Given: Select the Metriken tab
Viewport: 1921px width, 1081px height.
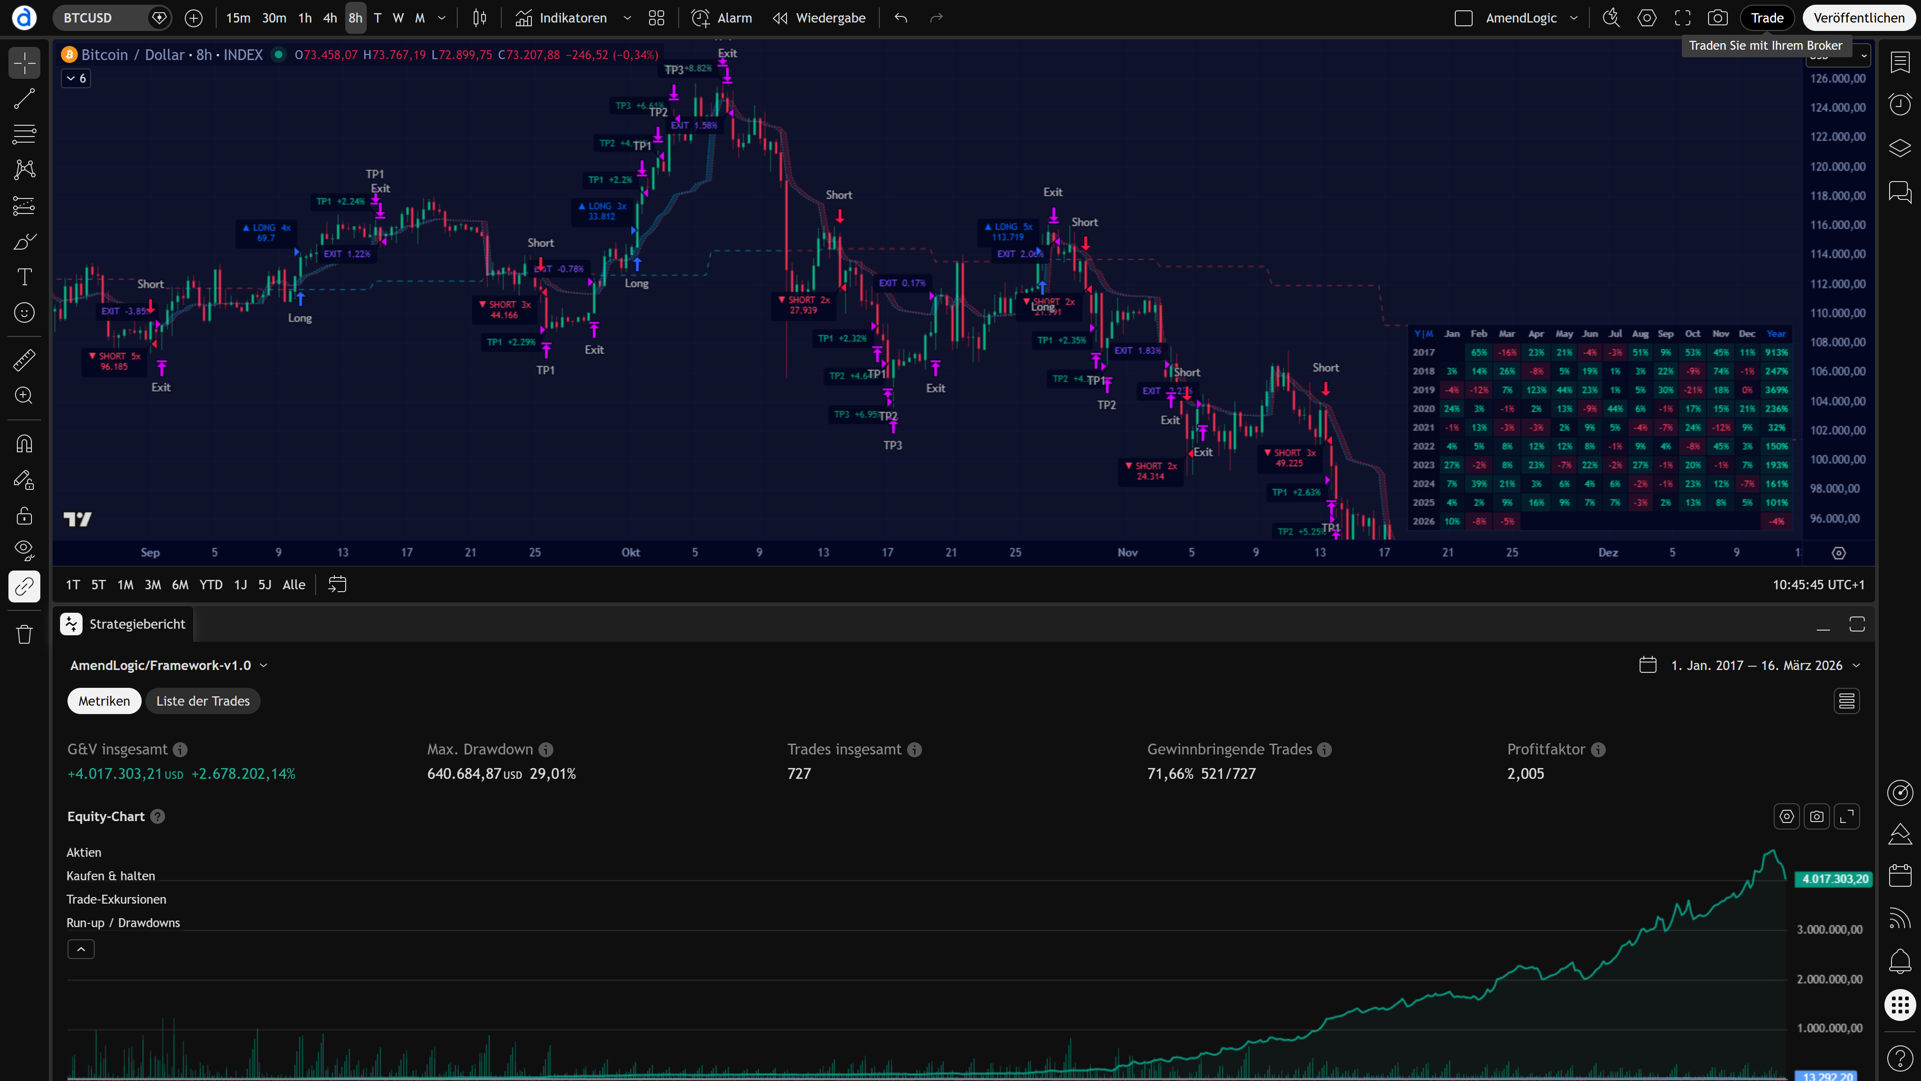Looking at the screenshot, I should click(105, 701).
